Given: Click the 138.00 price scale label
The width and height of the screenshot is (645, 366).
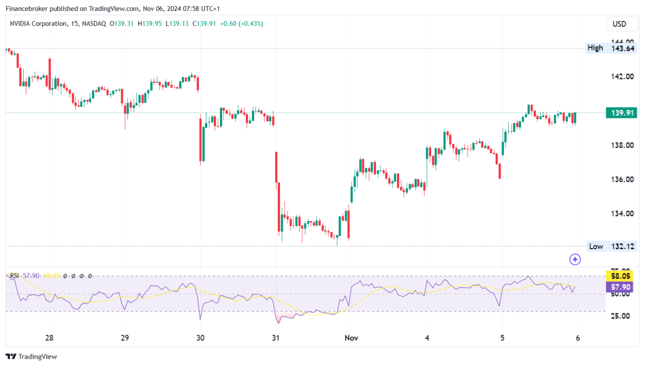Looking at the screenshot, I should pyautogui.click(x=622, y=145).
